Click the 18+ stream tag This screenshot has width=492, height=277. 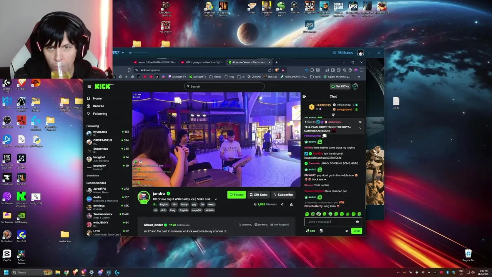175,205
